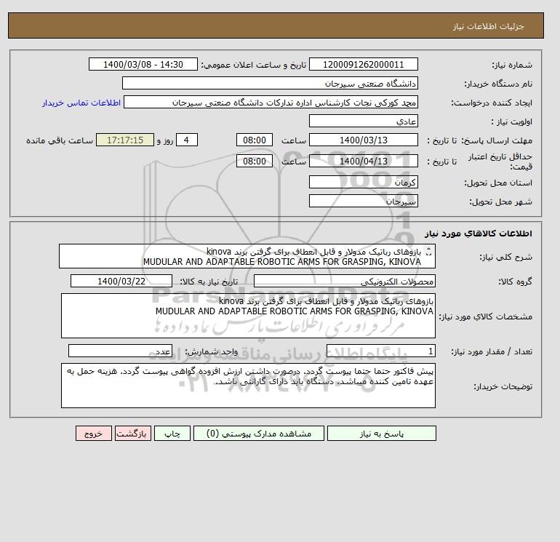Click the buyer name field دانشگاه صنعتی سیرجان
This screenshot has height=542, width=560.
(270, 83)
